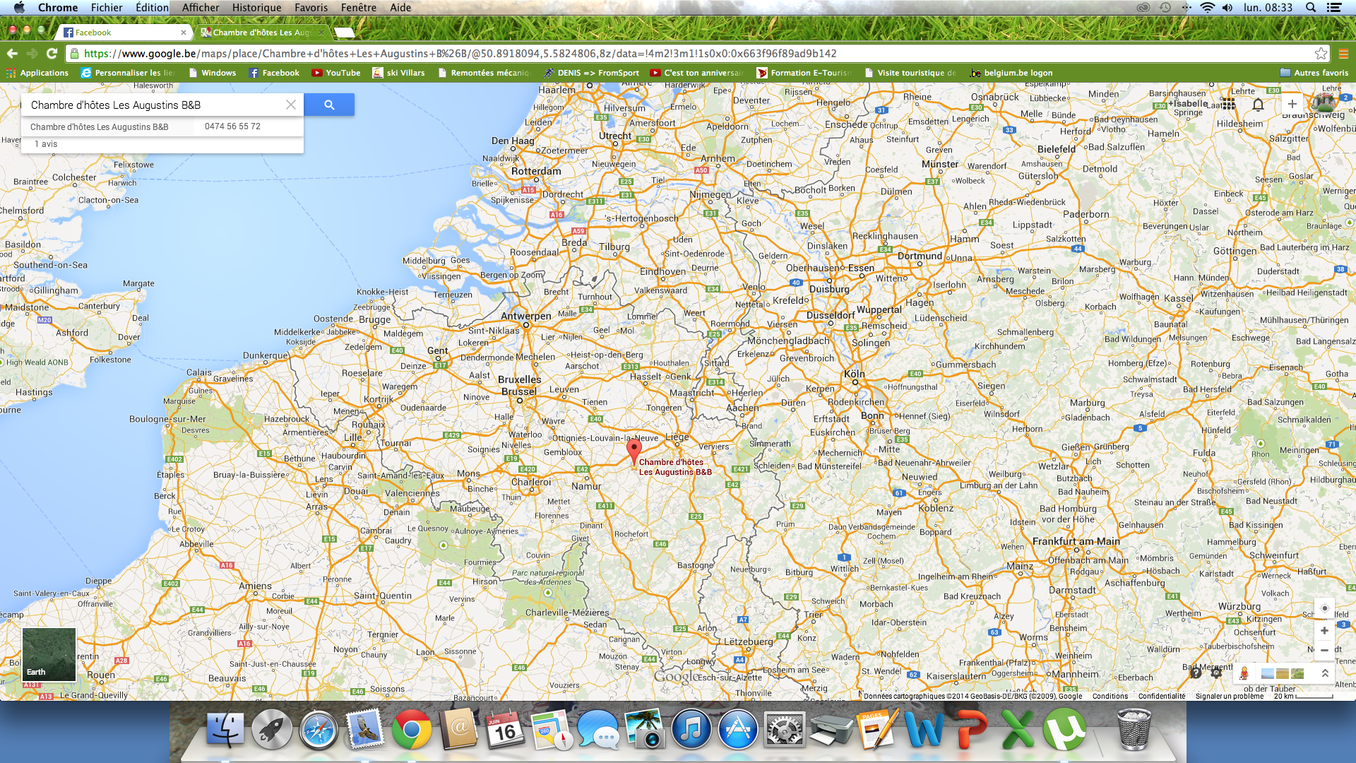Open the Google account profile picture
The width and height of the screenshot is (1356, 763).
[x=1324, y=104]
